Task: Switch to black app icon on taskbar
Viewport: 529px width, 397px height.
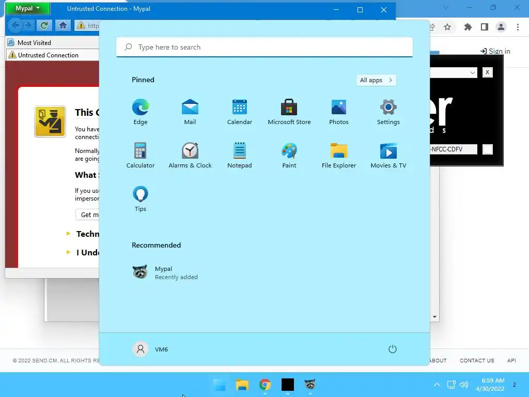Action: (x=287, y=385)
